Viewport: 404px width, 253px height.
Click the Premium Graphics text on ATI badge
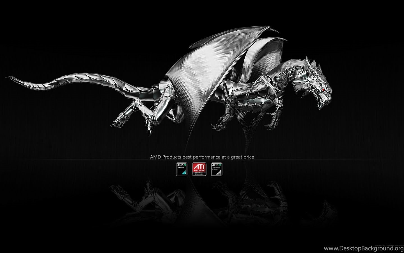pyautogui.click(x=199, y=173)
